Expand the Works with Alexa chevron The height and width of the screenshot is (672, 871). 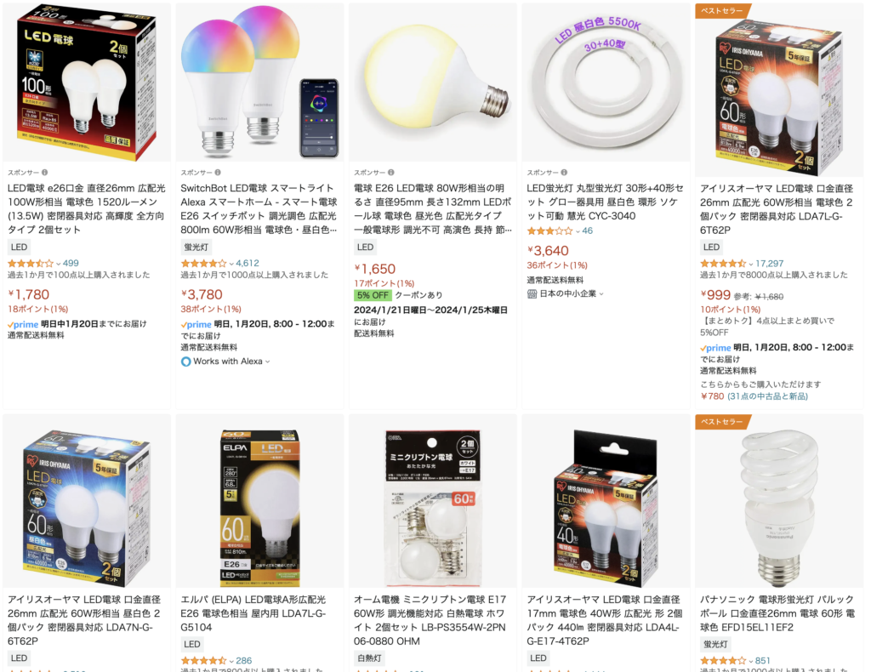click(268, 362)
